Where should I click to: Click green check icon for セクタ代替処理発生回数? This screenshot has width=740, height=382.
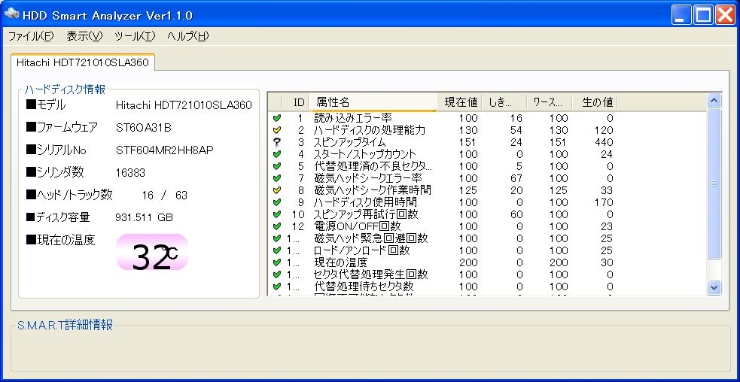click(x=277, y=274)
